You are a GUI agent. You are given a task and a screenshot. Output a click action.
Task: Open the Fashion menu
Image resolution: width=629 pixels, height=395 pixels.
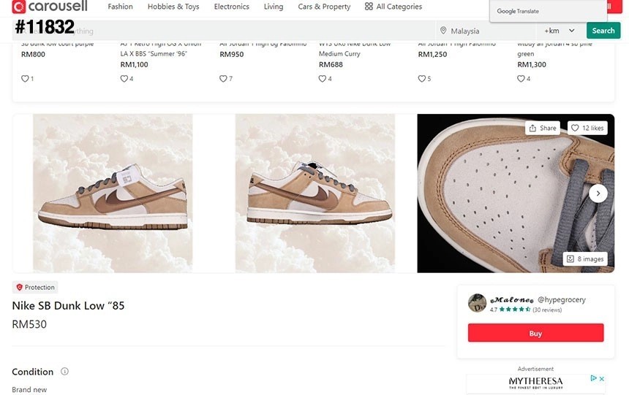(x=120, y=7)
